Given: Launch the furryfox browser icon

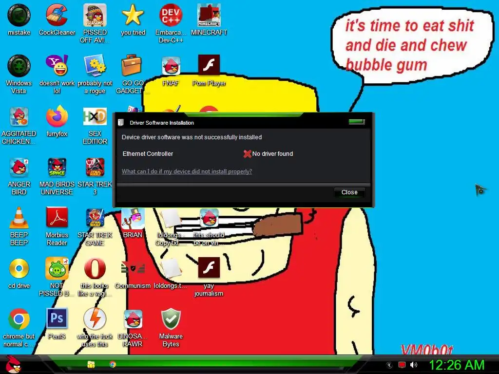Looking at the screenshot, I should pyautogui.click(x=57, y=117).
